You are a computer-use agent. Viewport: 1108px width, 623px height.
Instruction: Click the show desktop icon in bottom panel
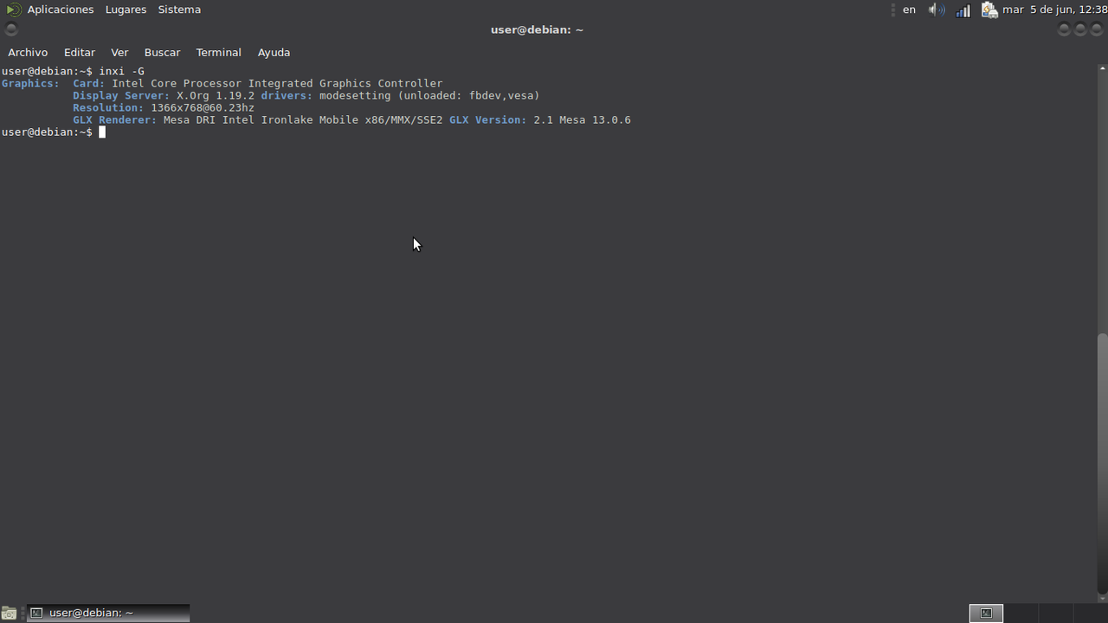(x=9, y=613)
